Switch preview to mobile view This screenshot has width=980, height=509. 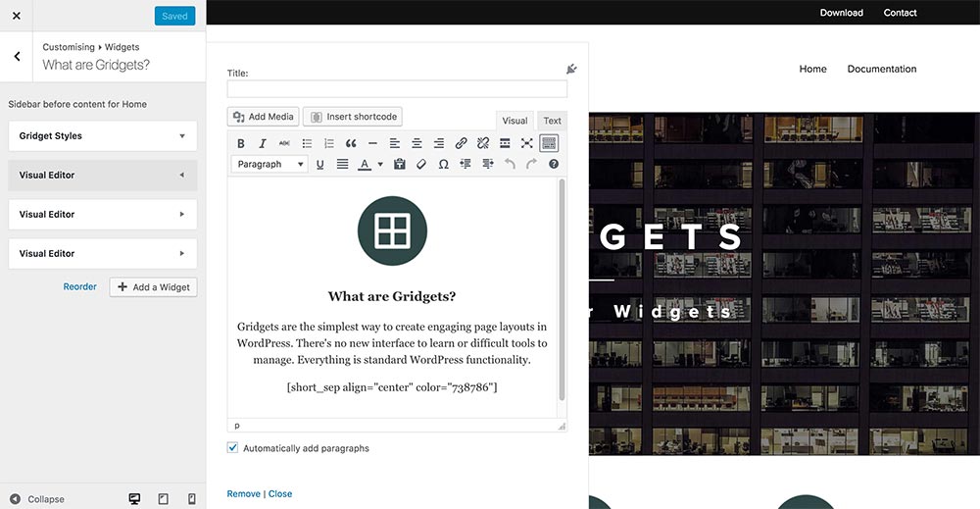tap(192, 498)
